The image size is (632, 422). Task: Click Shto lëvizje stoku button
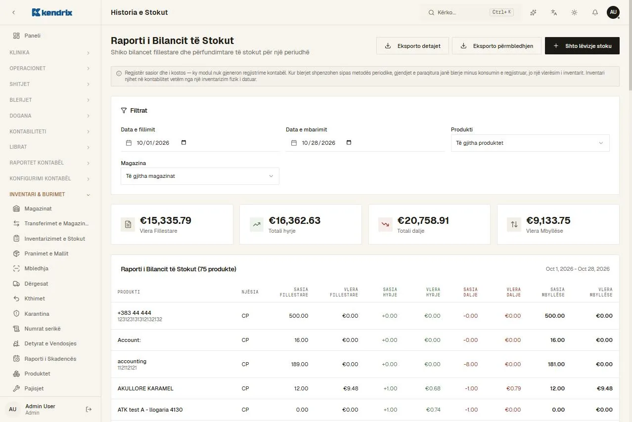click(x=582, y=46)
